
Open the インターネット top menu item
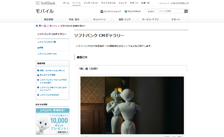point(91,3)
